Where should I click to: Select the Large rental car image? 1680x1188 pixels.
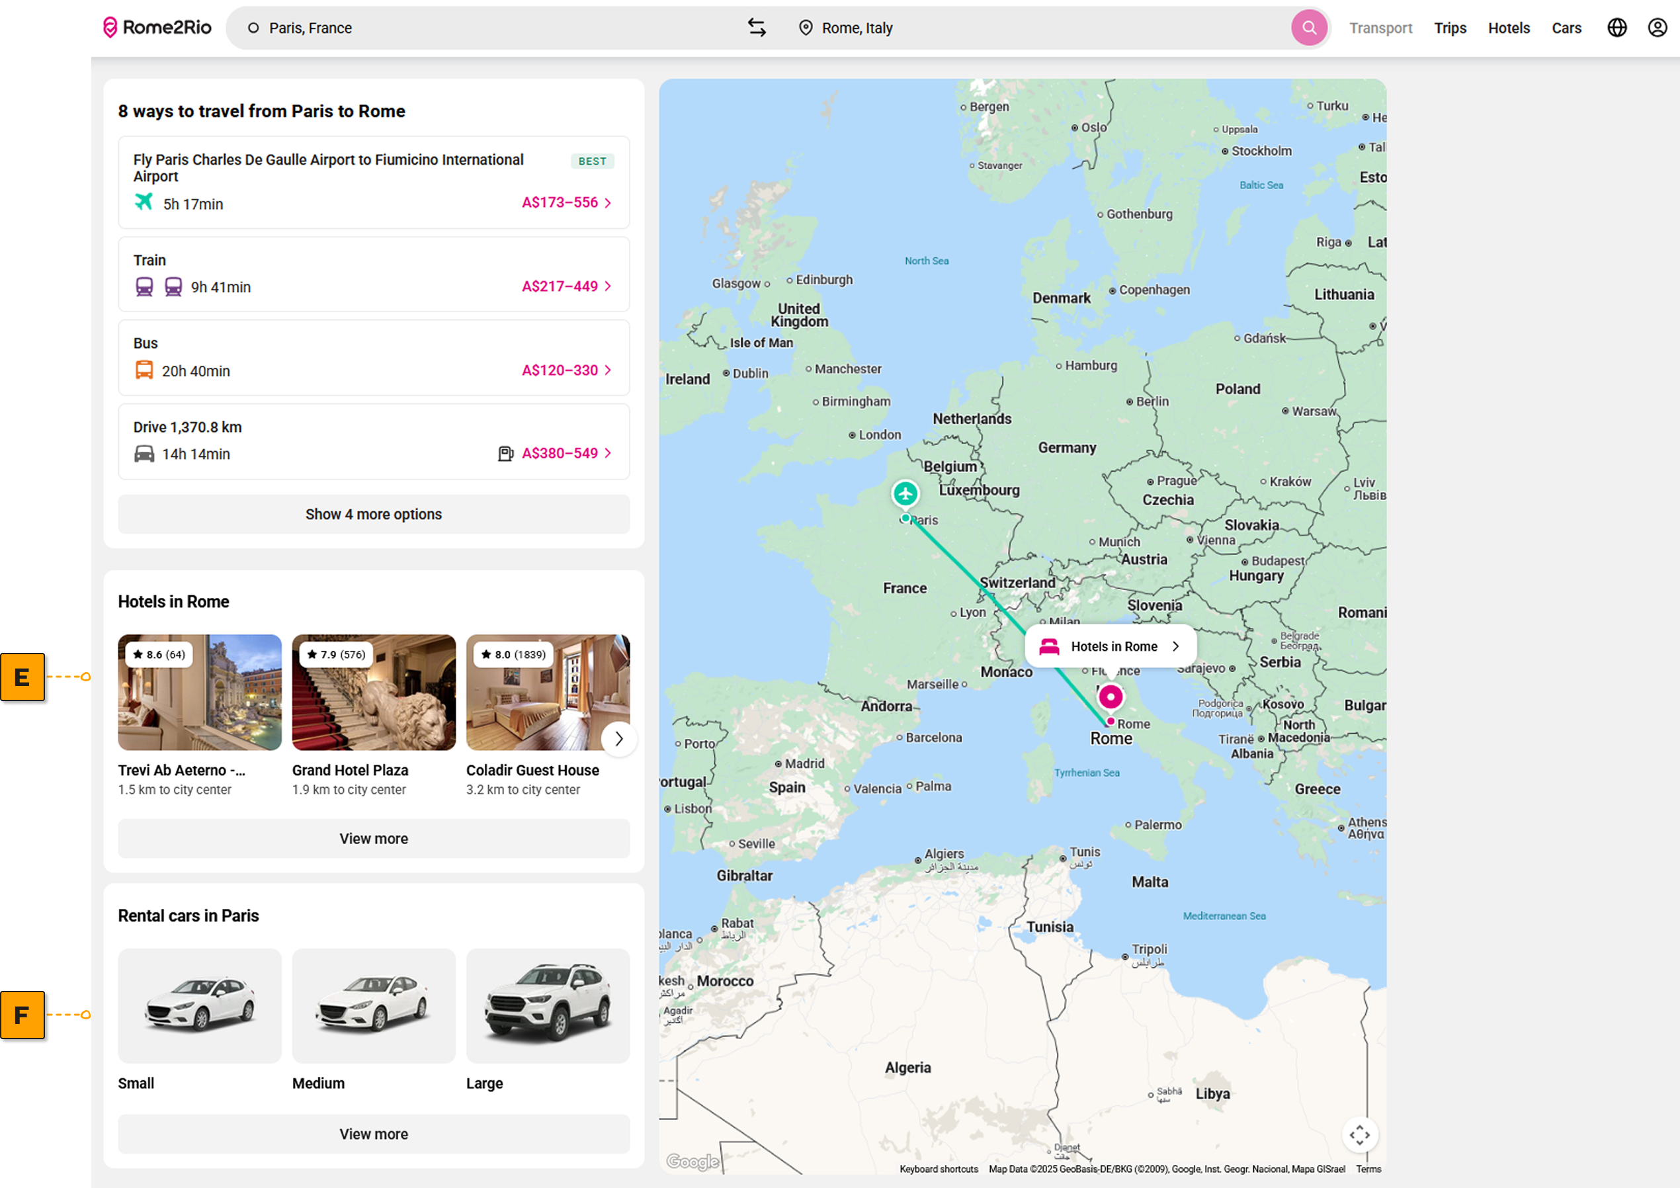click(547, 1005)
